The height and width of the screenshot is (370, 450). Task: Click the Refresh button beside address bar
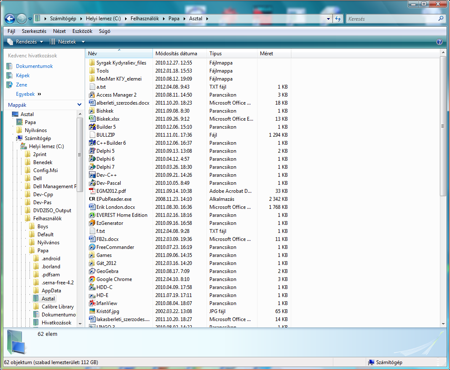click(x=338, y=19)
